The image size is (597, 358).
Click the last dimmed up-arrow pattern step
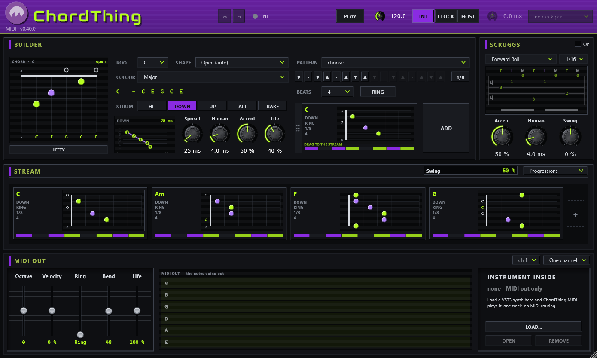tap(441, 77)
